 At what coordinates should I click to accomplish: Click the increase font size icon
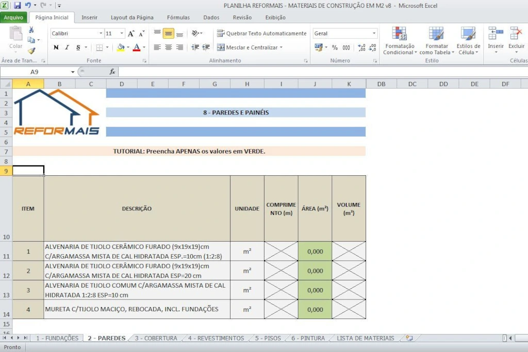tap(131, 33)
